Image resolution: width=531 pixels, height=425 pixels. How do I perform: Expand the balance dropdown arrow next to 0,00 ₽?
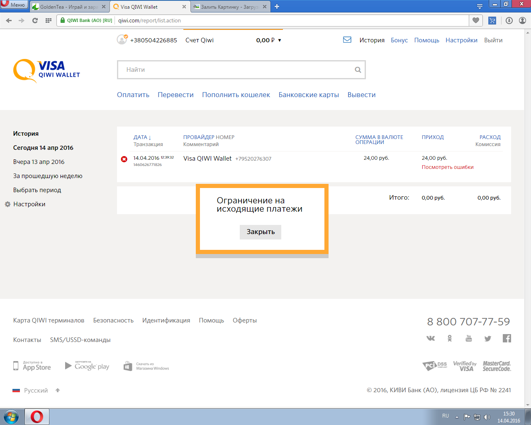(280, 40)
